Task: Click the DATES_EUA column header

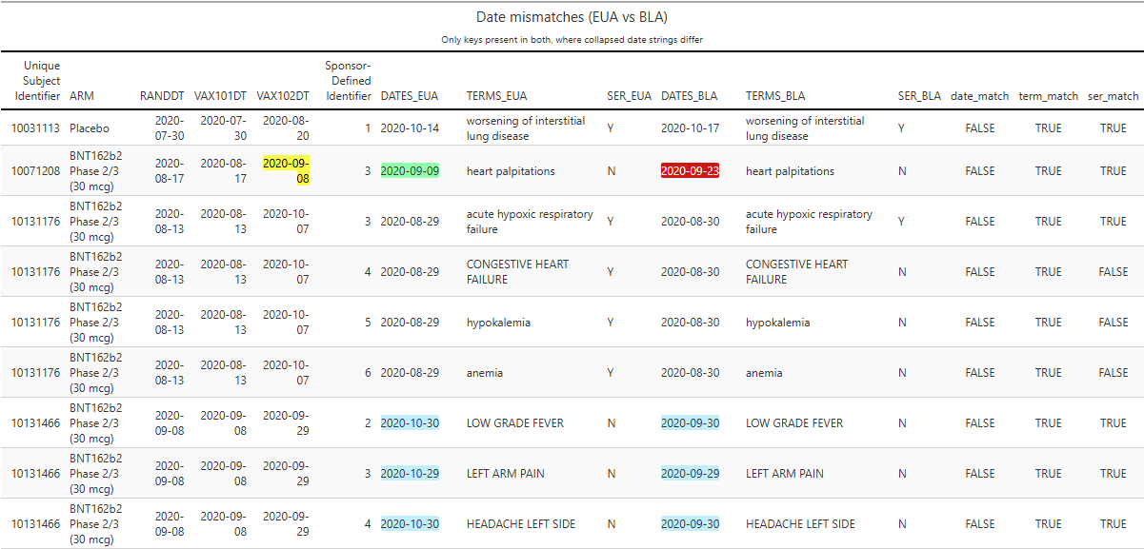Action: click(x=410, y=96)
